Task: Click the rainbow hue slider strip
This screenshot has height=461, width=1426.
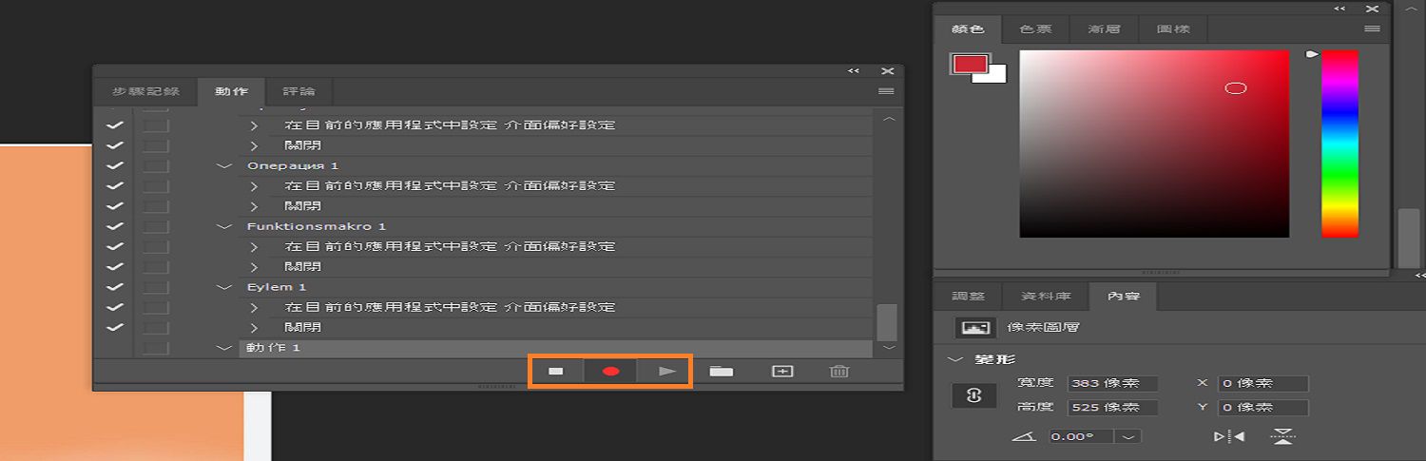Action: point(1339,144)
